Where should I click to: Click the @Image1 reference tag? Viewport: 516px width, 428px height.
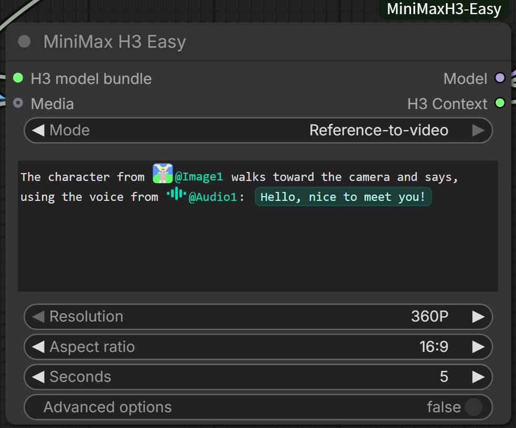[199, 177]
